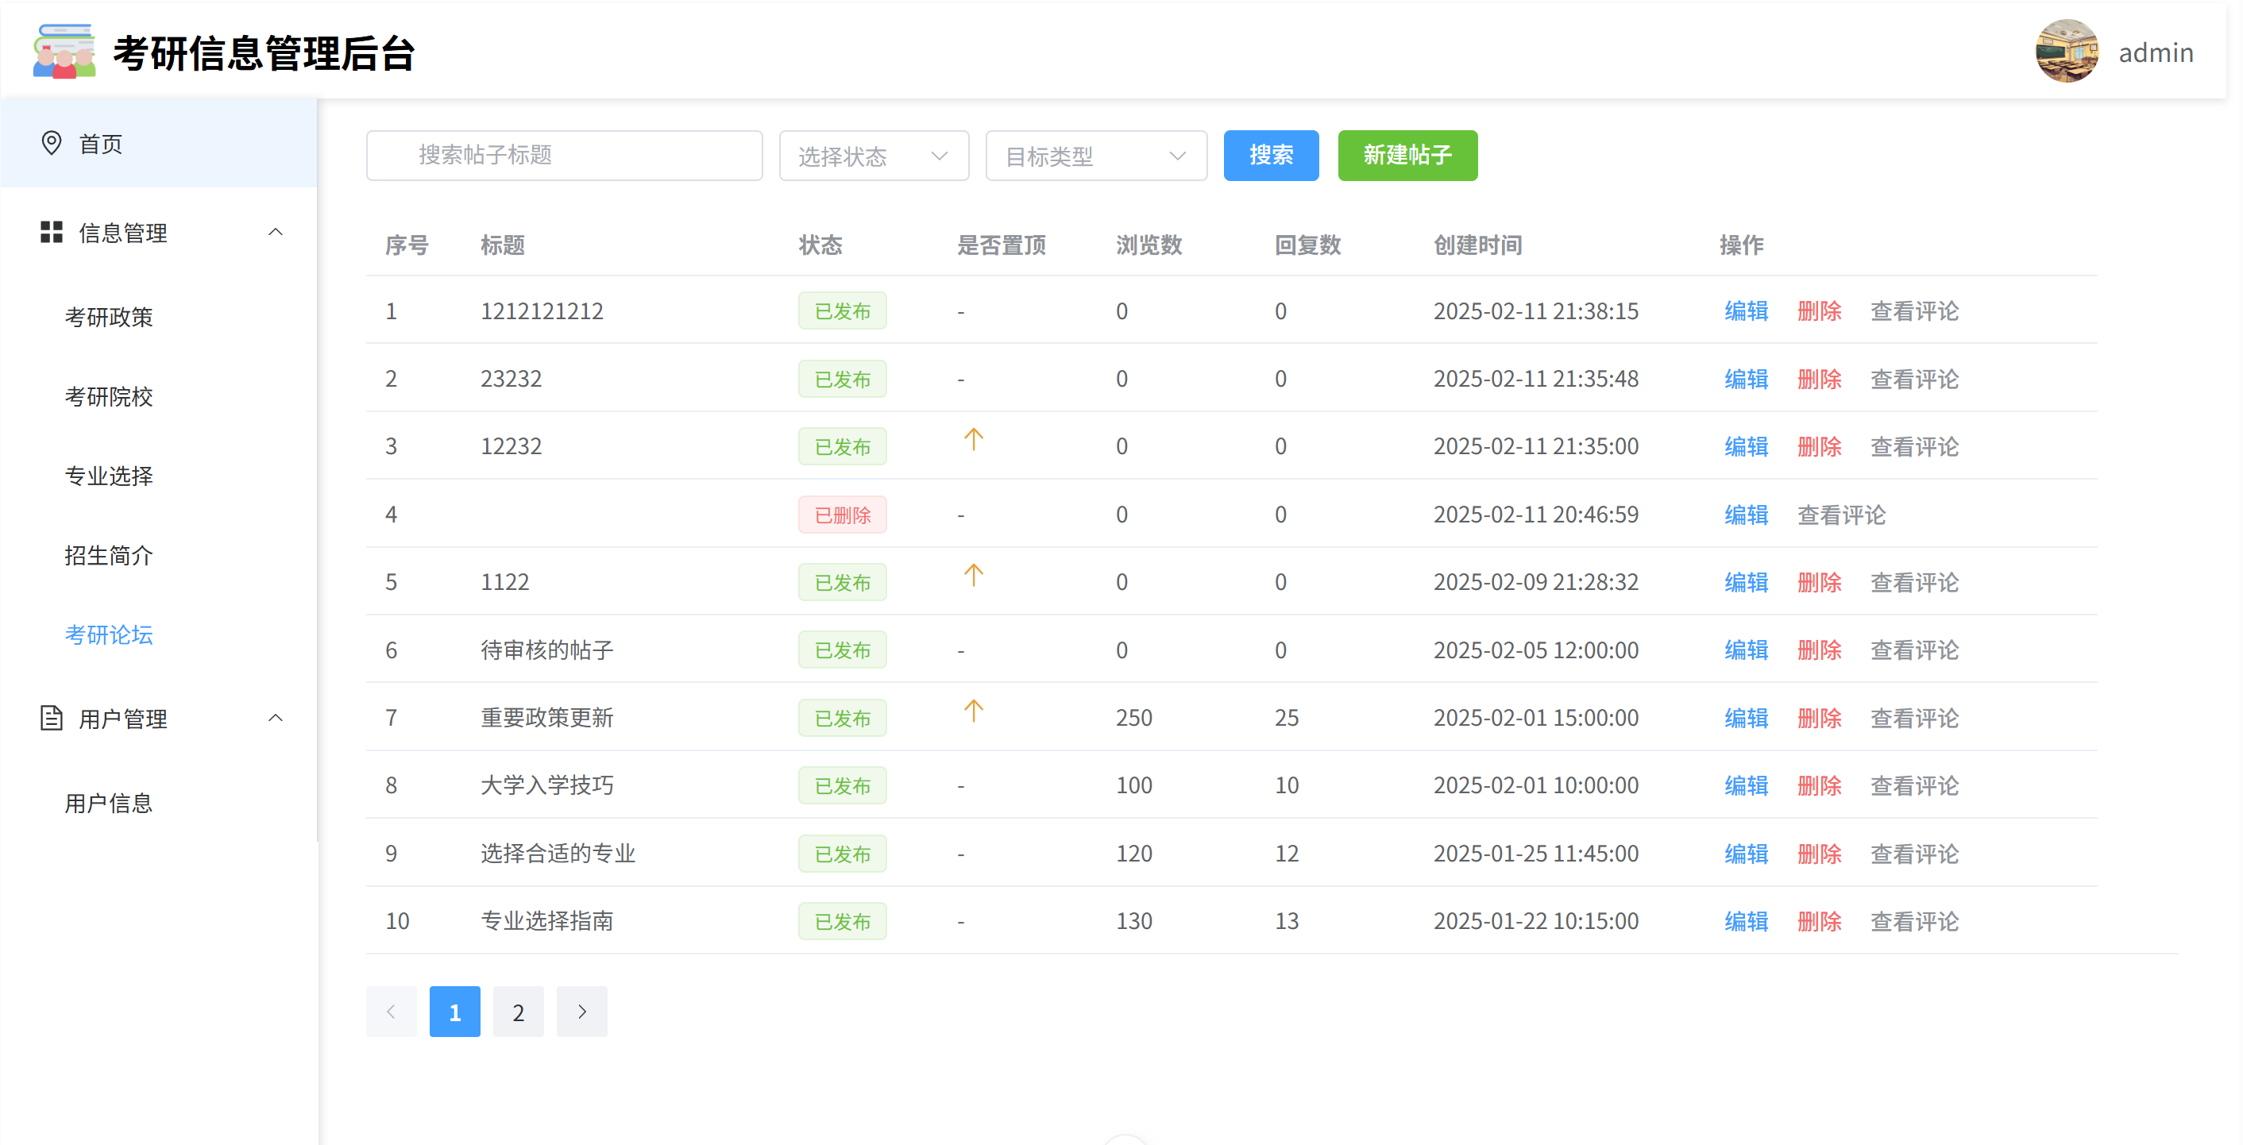Focus the 搜索帖子标题 search field
Screen dimensions: 2243x1145
pyautogui.click(x=564, y=156)
